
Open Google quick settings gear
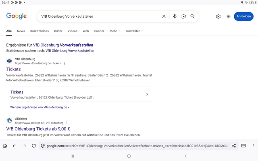pos(218,17)
